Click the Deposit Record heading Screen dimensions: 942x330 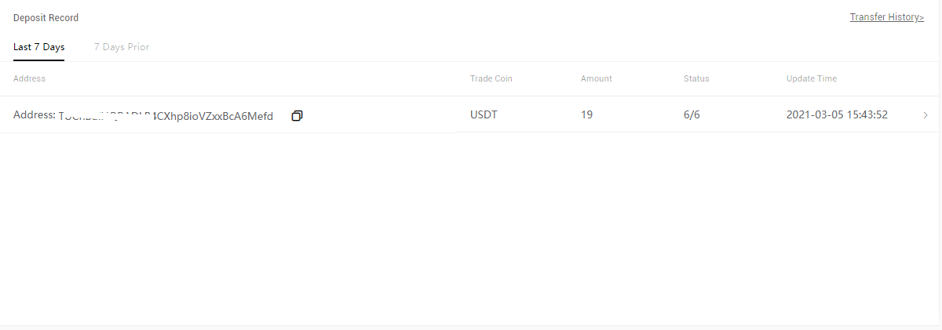[46, 17]
